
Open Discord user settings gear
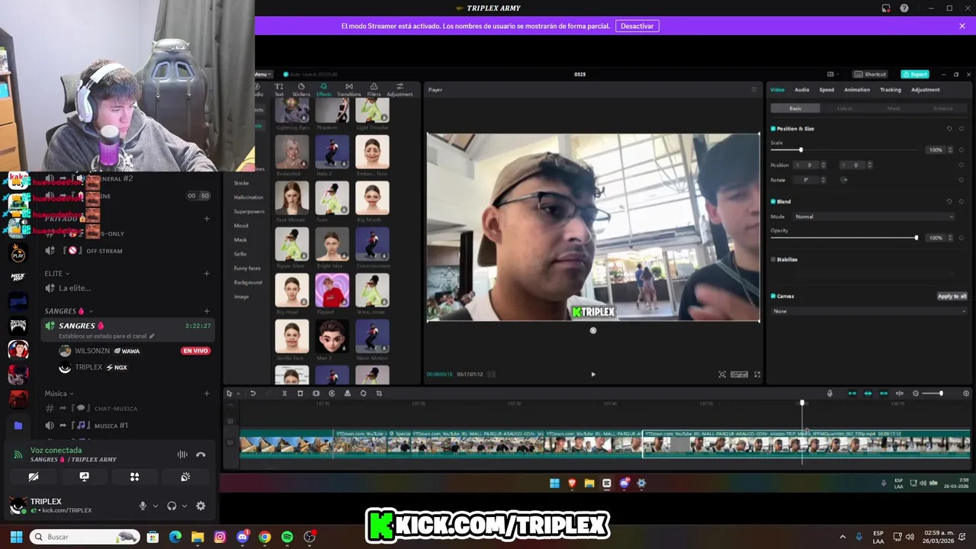[201, 506]
